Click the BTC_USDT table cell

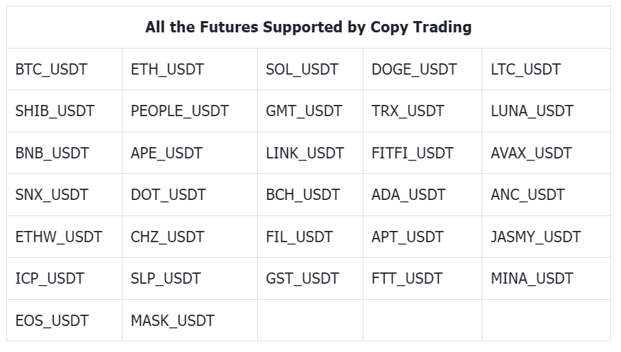51,70
